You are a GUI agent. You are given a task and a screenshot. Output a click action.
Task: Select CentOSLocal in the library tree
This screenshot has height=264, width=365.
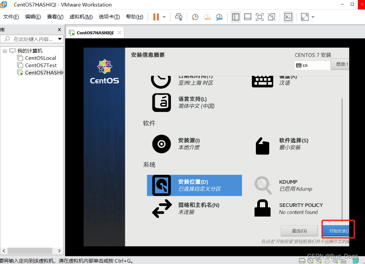tap(40, 58)
